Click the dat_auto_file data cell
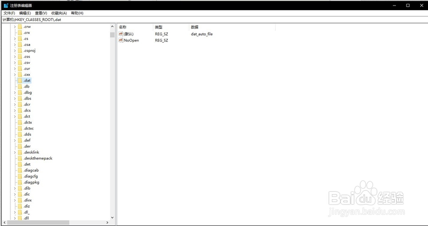Screen dimensions: 428x226 click(202, 34)
